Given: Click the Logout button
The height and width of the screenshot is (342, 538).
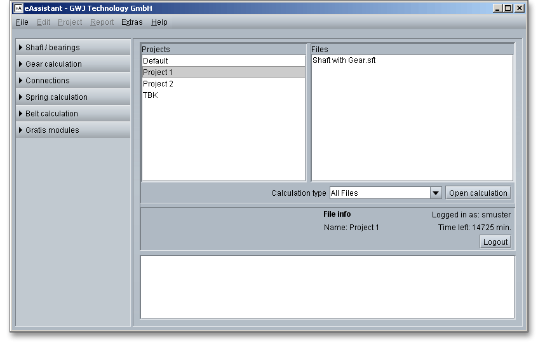Looking at the screenshot, I should (x=495, y=242).
